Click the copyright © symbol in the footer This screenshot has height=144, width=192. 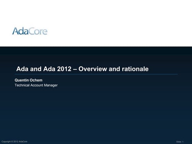point(12,142)
